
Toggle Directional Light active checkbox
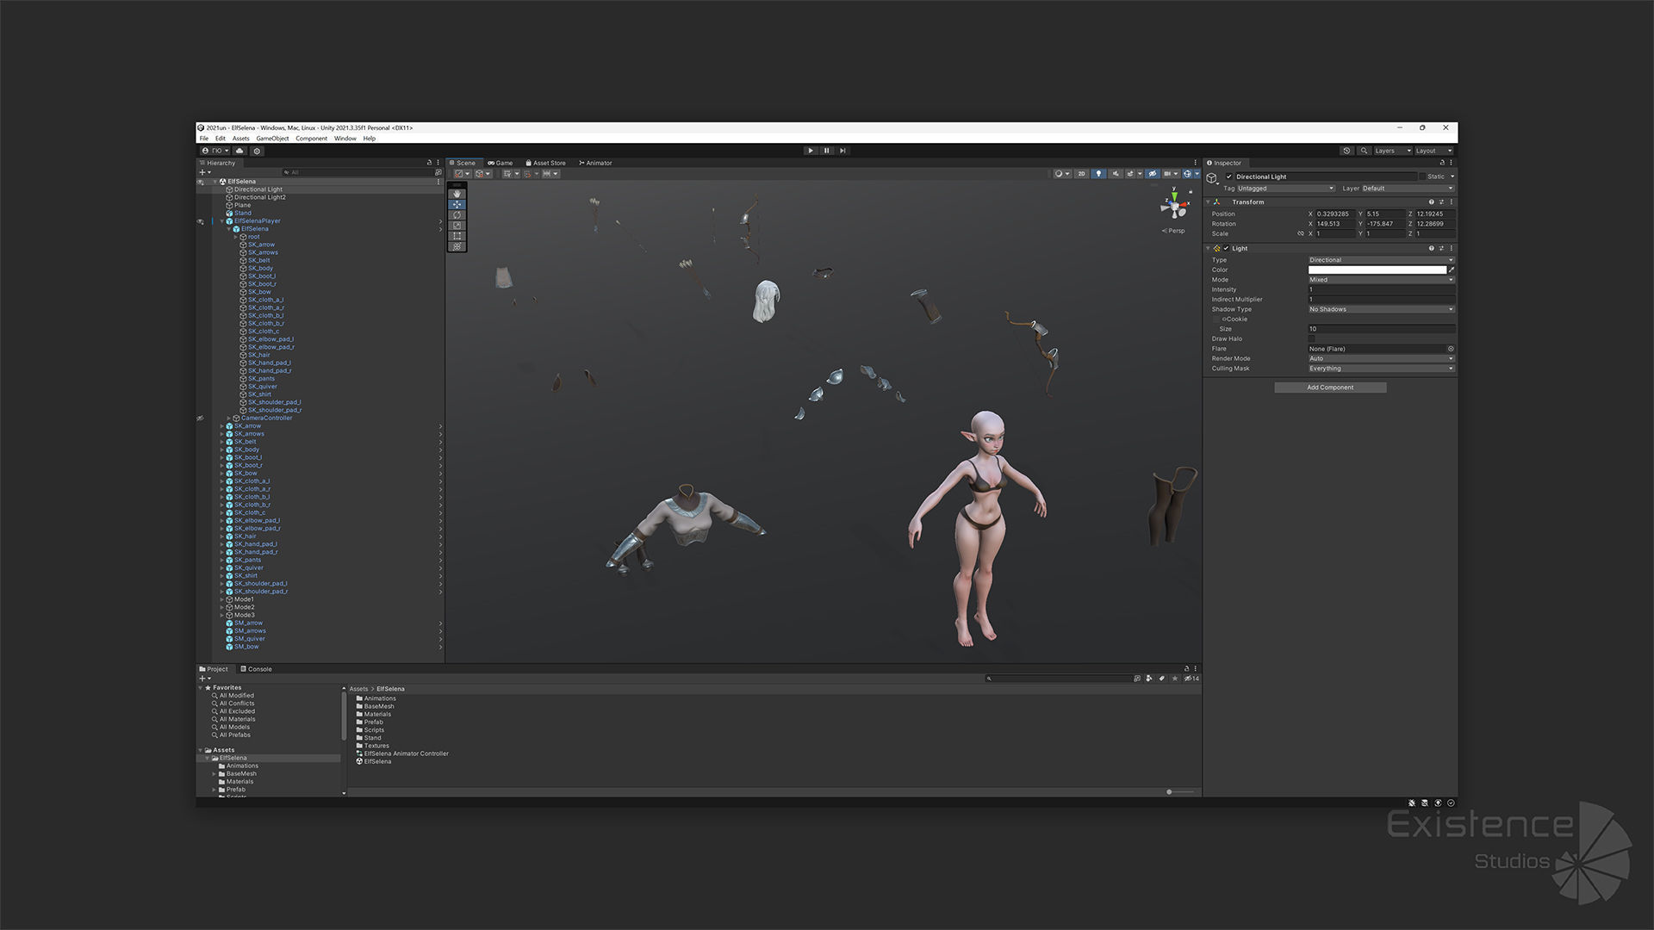(1229, 177)
